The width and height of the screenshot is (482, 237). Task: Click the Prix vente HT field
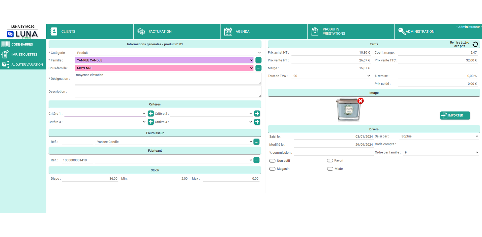[x=331, y=60]
